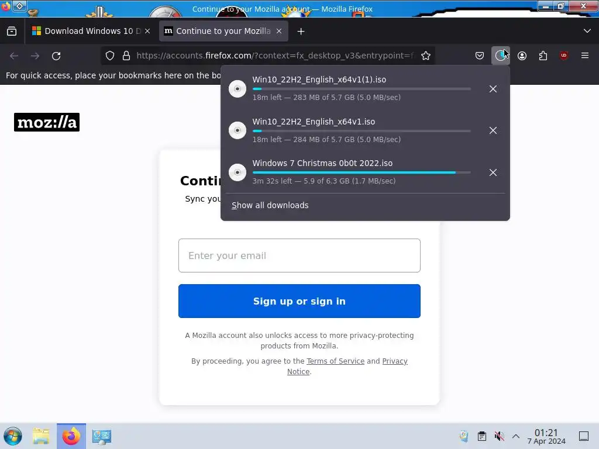This screenshot has width=599, height=449.
Task: Open a new tab with plus button
Action: pos(301,32)
